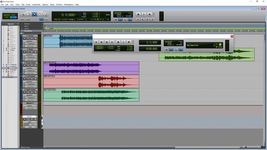
Task: Open the Marketplace menu
Action: click(68, 5)
